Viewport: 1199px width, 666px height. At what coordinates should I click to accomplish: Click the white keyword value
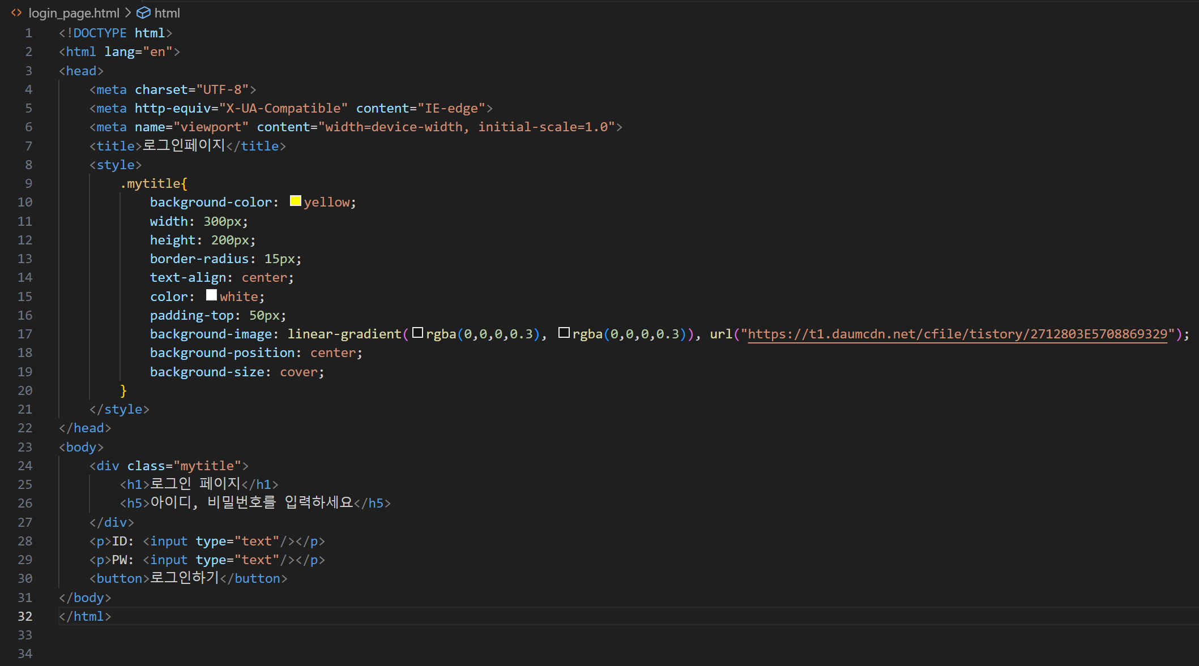click(239, 297)
